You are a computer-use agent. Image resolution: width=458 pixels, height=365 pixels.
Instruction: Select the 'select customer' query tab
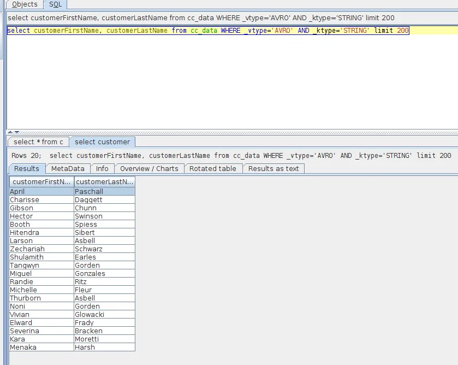click(102, 141)
